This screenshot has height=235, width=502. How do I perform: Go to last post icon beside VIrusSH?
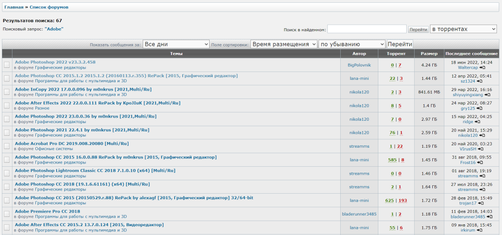pyautogui.click(x=481, y=149)
